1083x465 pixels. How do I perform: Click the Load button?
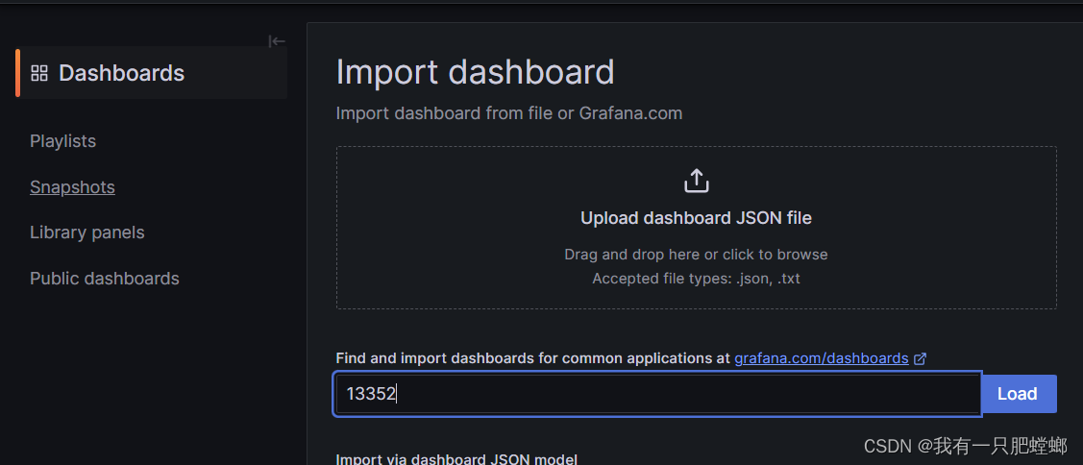click(x=1018, y=394)
